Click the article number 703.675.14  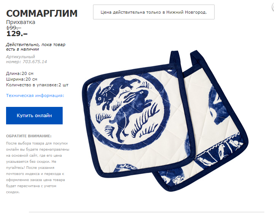point(35,62)
